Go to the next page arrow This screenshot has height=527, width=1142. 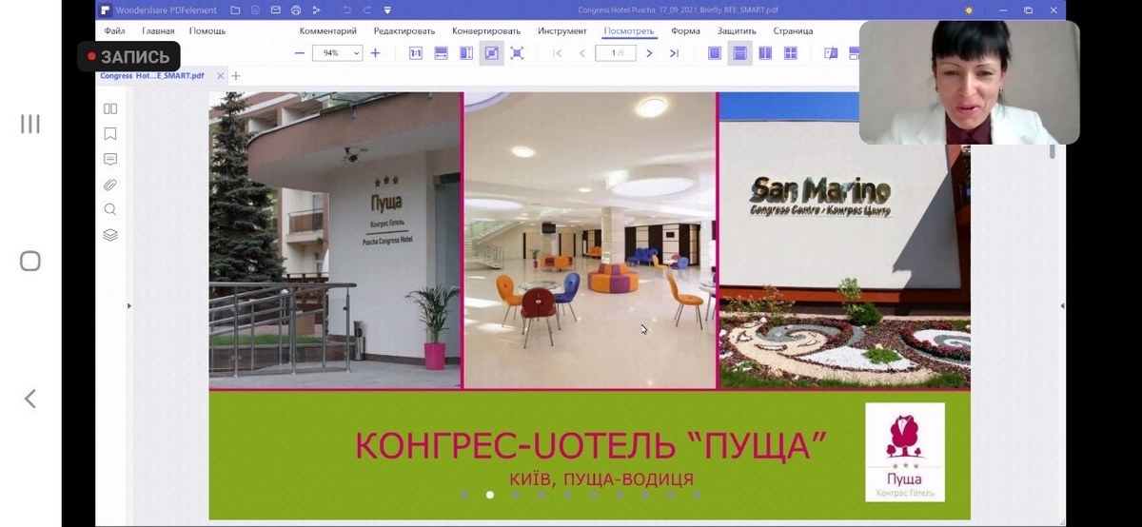[649, 53]
